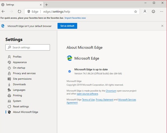Close the Settings tab
This screenshot has width=167, height=133.
point(41,5)
